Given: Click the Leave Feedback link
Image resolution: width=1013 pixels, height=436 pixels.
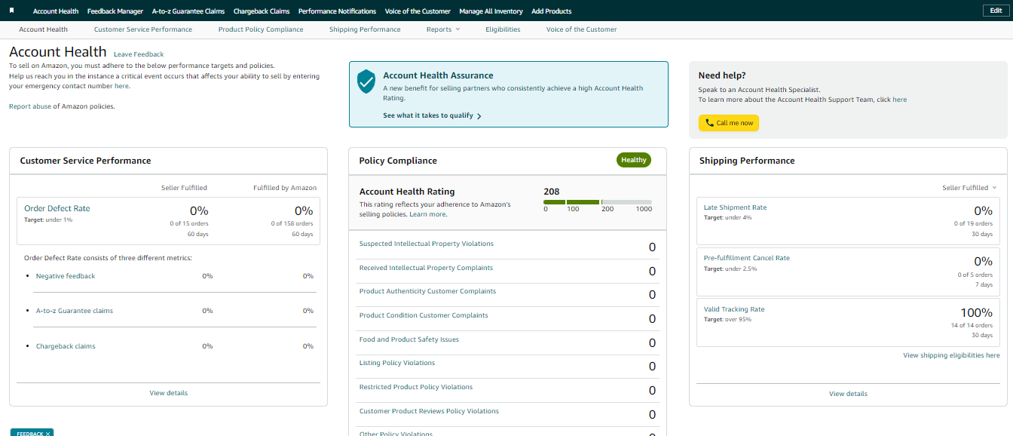Looking at the screenshot, I should [x=139, y=54].
